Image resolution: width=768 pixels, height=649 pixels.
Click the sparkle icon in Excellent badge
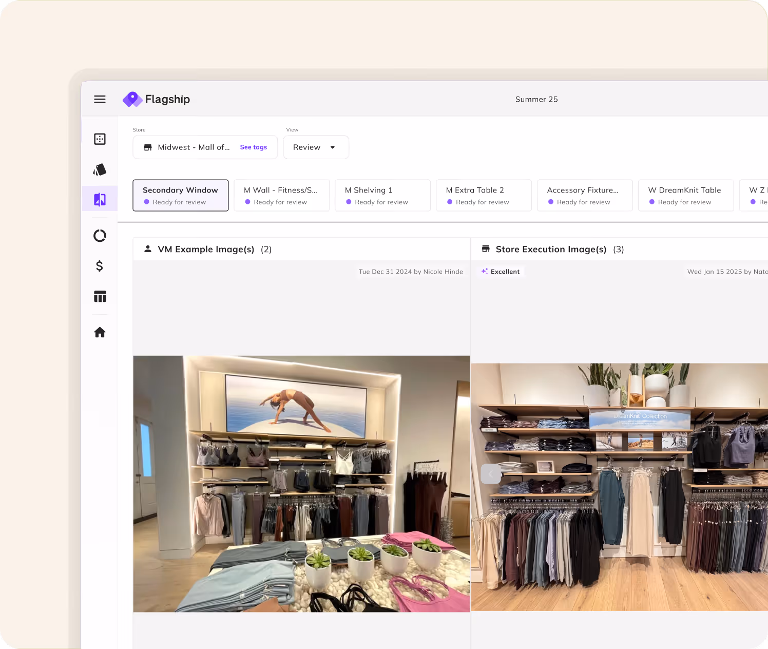pos(484,271)
